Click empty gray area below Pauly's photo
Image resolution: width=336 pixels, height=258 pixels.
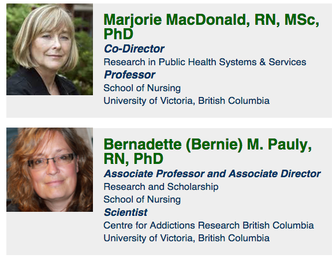point(50,233)
